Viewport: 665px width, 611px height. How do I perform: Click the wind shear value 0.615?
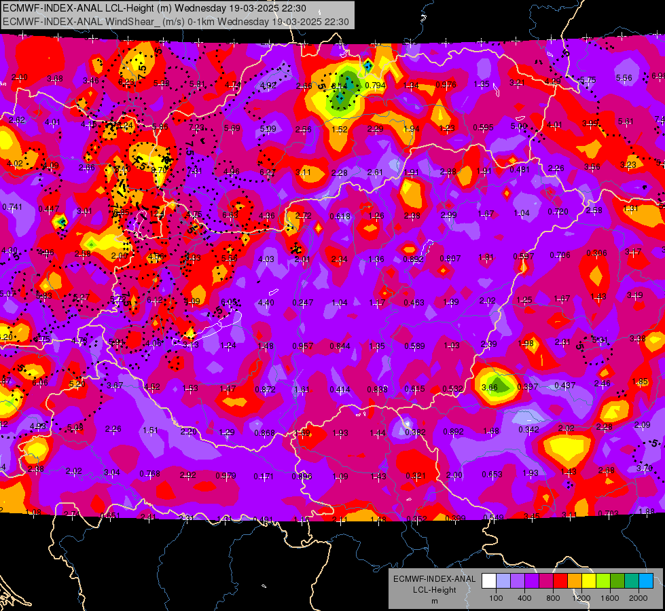[415, 388]
